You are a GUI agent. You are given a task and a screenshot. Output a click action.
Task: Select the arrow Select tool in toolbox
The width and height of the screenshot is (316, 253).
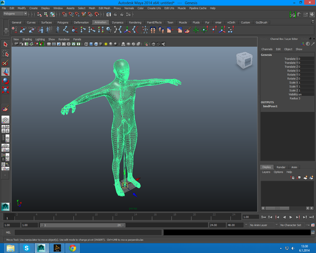click(x=5, y=44)
